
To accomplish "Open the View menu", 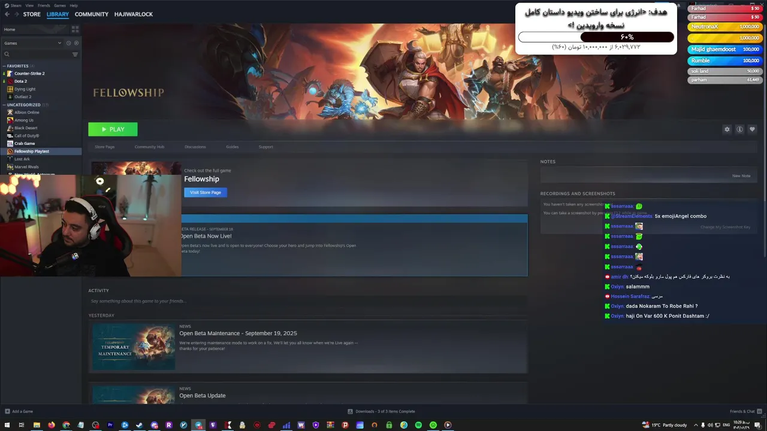I will click(29, 5).
